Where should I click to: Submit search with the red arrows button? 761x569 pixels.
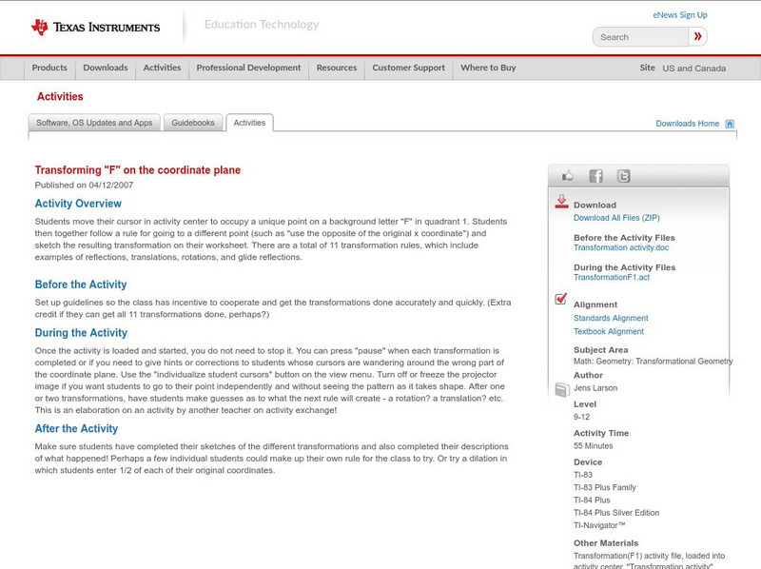(x=698, y=37)
